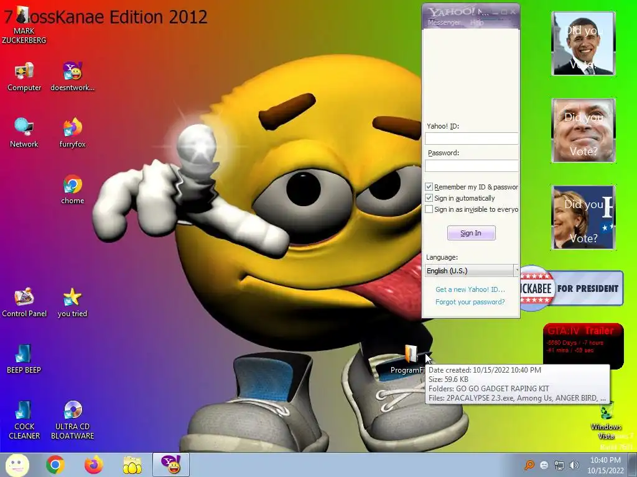Screen dimensions: 637x477
Task: Open the volume speaker tray icon
Action: tap(574, 465)
